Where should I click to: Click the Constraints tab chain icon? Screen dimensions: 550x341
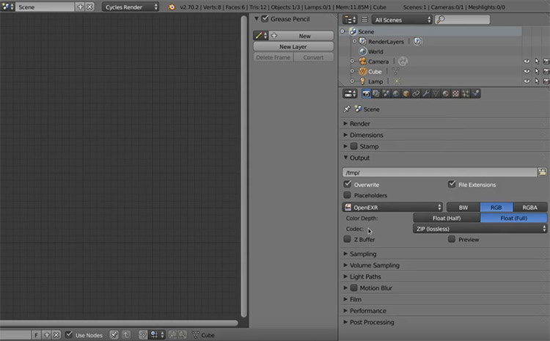[416, 94]
